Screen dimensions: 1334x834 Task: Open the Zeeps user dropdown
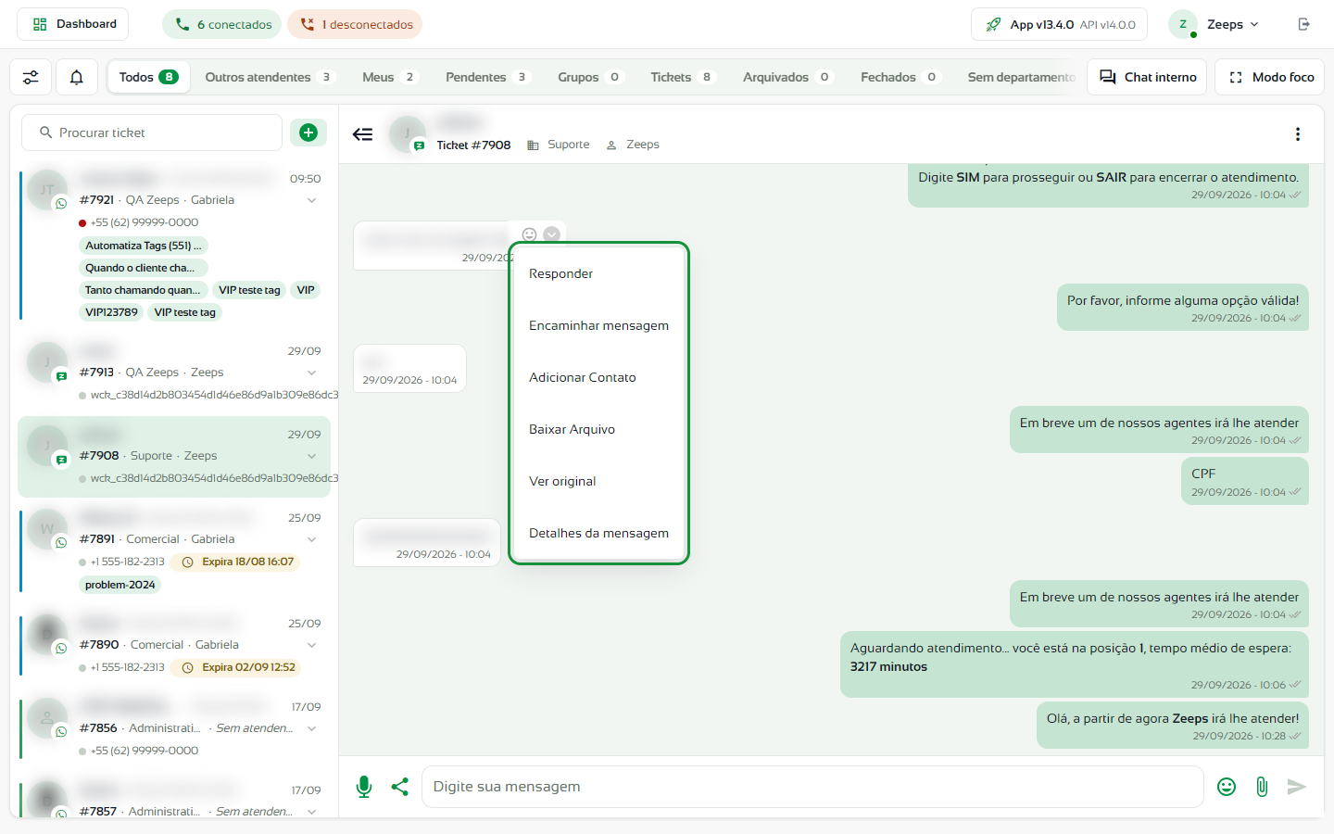1233,24
